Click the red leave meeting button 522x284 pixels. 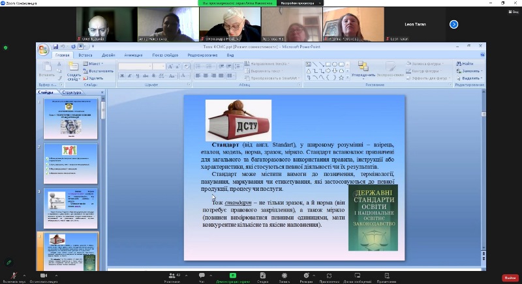(509, 277)
